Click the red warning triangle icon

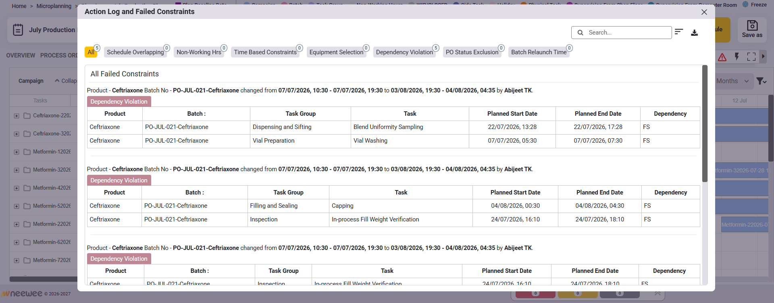(x=722, y=57)
